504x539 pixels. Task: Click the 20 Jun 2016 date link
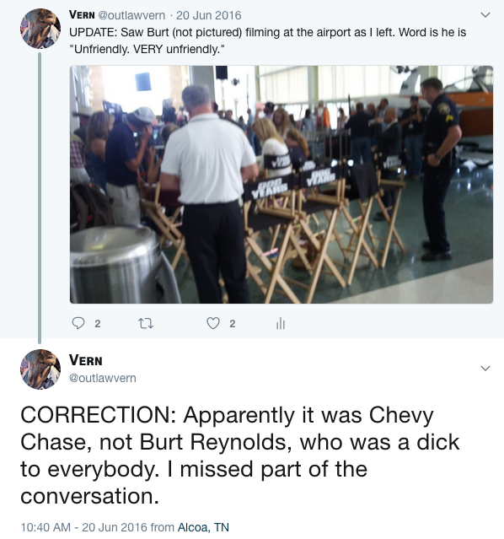point(208,15)
